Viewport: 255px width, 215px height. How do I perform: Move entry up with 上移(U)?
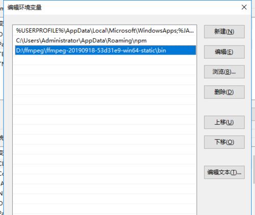(x=224, y=122)
